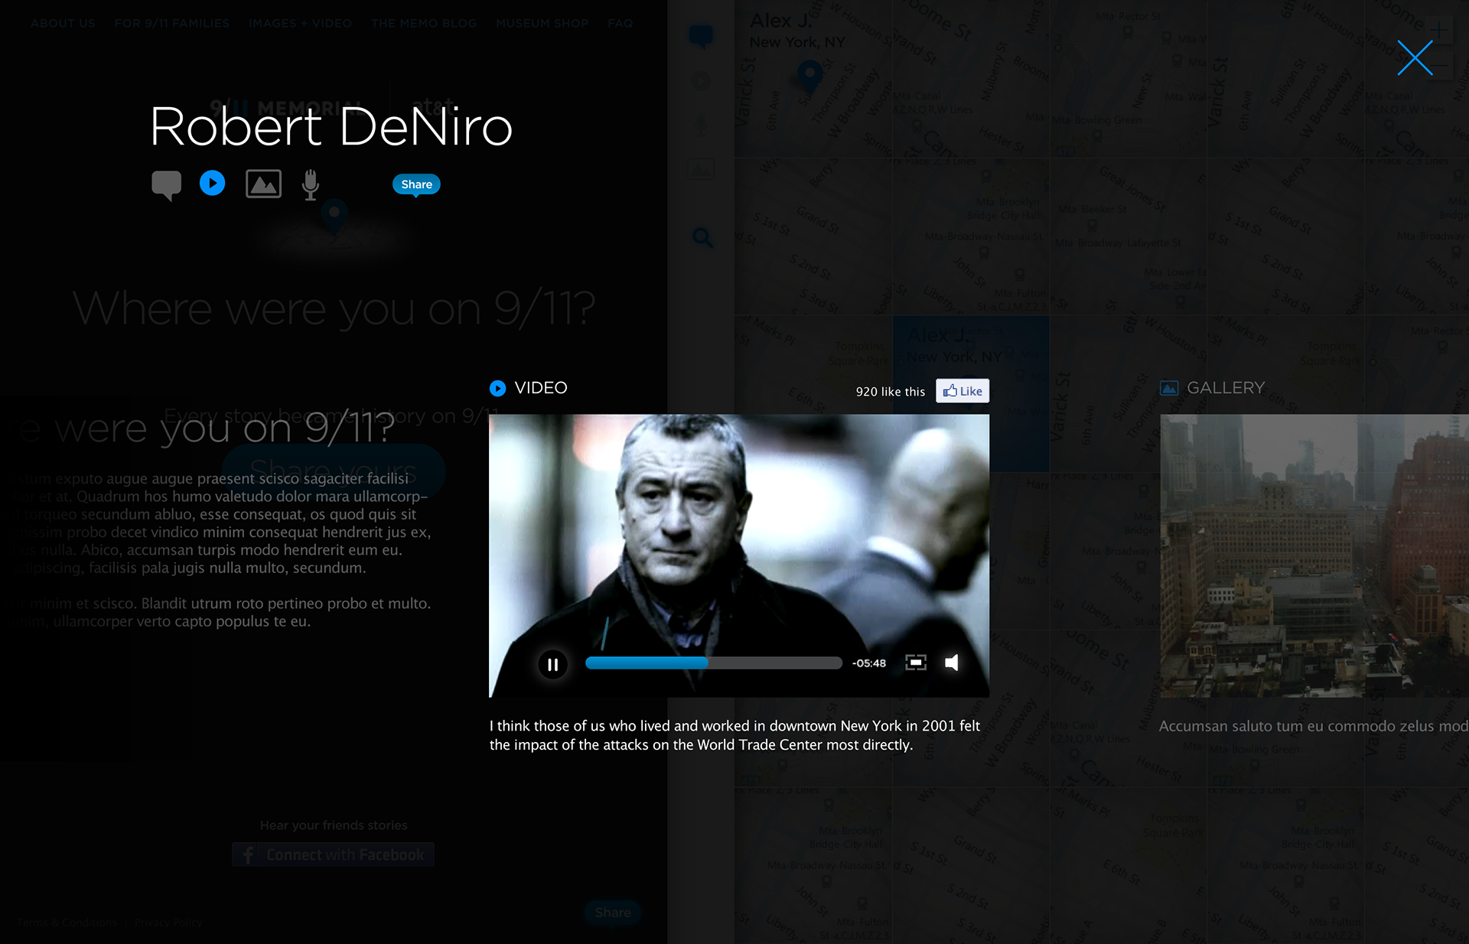Open the image gallery icon under the name
1469x944 pixels.
pos(263,184)
